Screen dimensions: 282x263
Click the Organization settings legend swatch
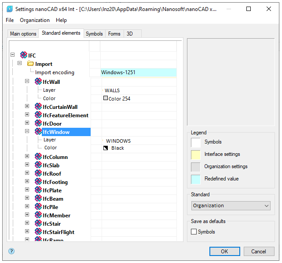point(196,167)
